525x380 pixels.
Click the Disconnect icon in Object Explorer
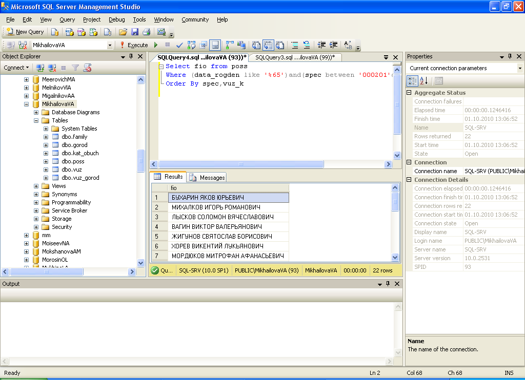click(x=52, y=68)
